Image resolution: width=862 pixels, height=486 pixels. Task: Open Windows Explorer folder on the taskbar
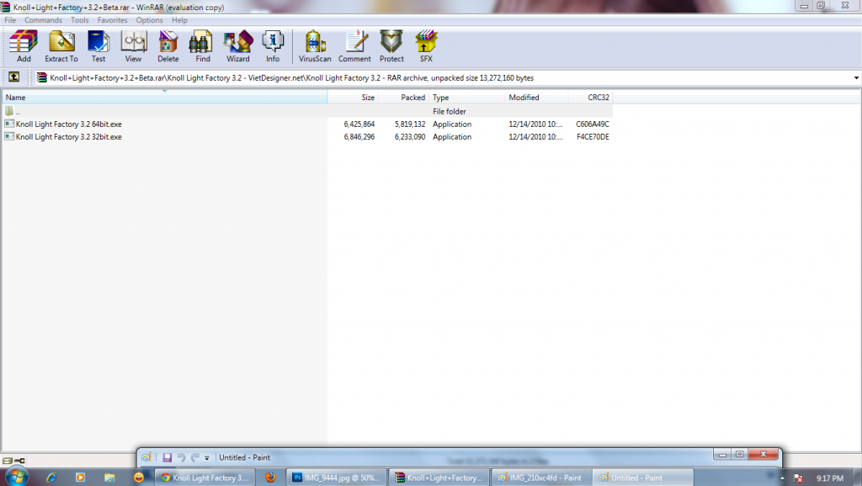point(109,478)
